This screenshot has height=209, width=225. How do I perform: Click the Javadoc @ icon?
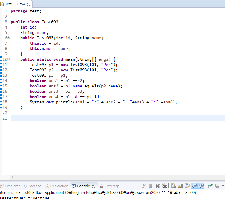point(26,186)
